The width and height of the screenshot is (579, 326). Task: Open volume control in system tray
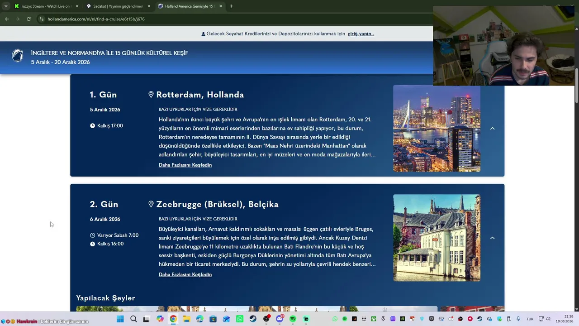tap(548, 319)
